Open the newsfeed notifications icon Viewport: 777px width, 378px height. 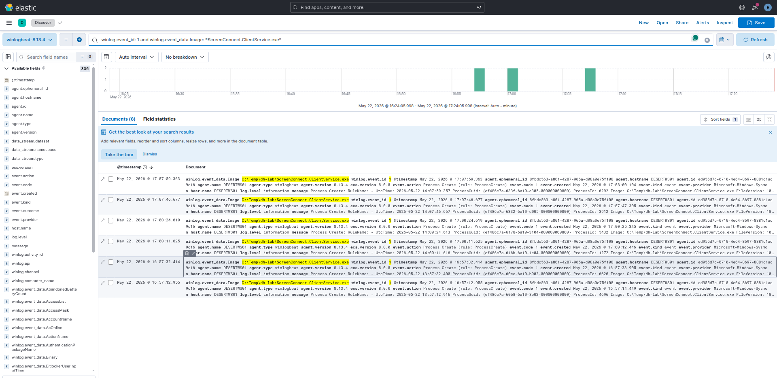pyautogui.click(x=755, y=7)
